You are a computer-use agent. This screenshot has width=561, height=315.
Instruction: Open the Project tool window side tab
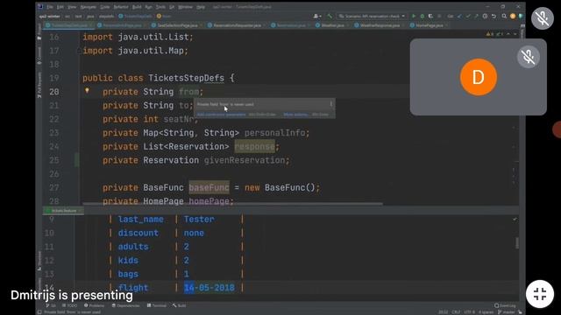pos(39,31)
